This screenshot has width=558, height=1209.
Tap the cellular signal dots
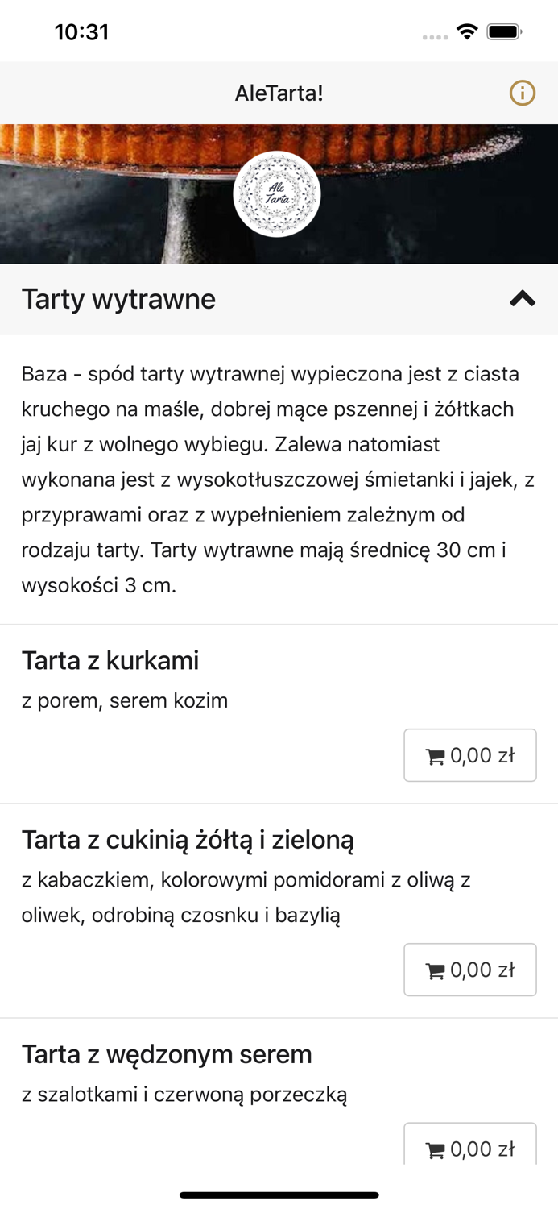coord(434,35)
